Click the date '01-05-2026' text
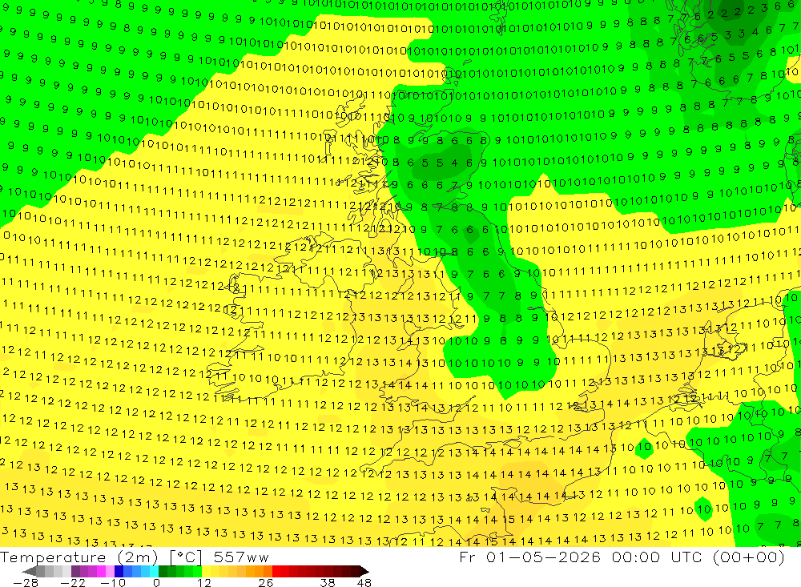The height and width of the screenshot is (587, 801). 543,557
